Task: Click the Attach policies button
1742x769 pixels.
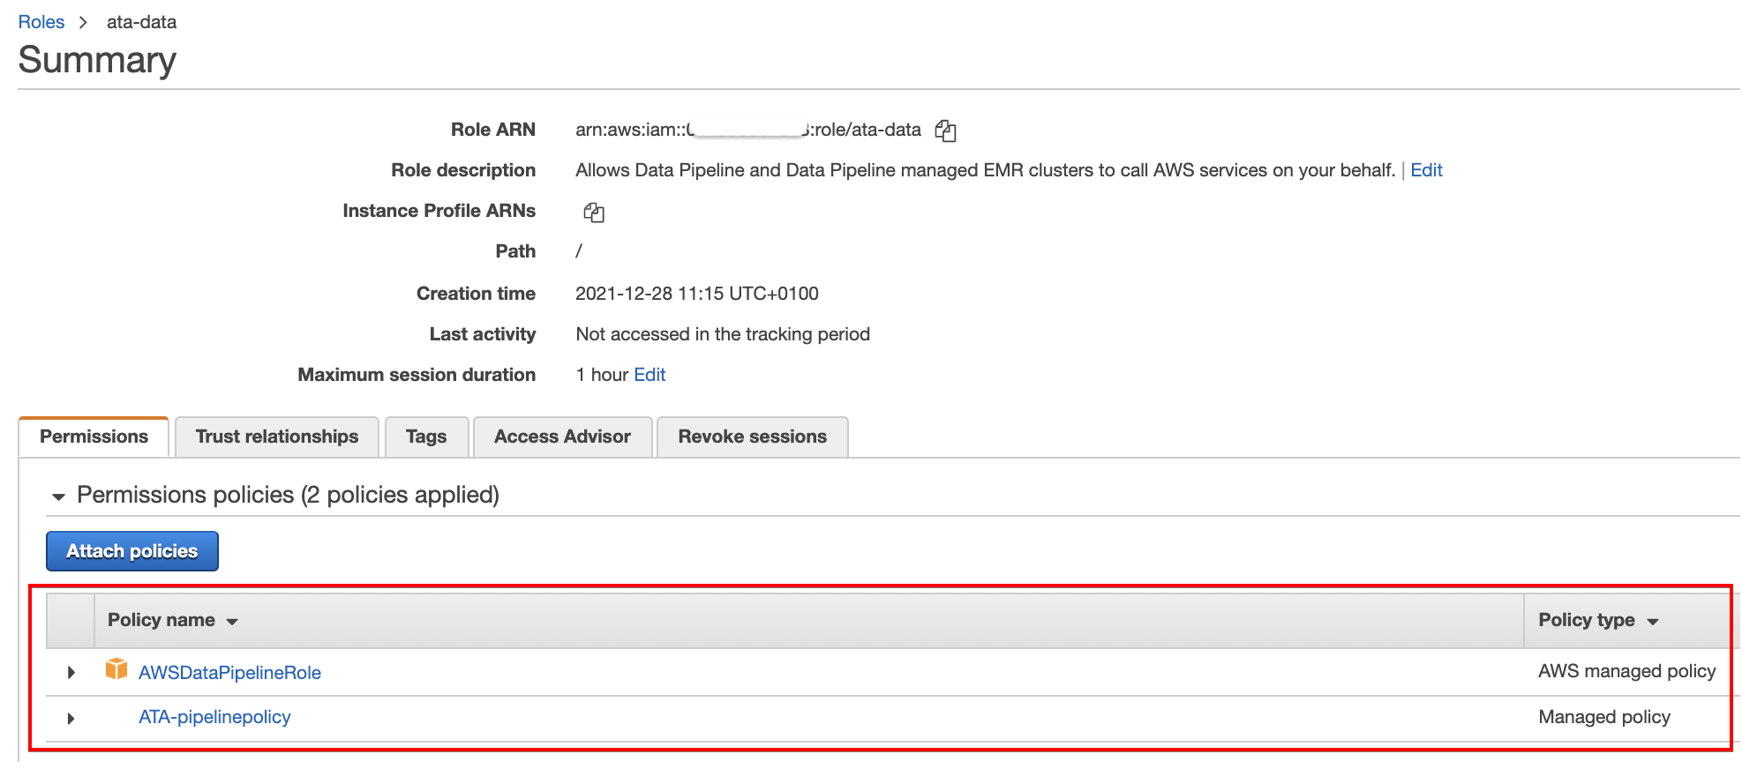Action: click(x=132, y=551)
